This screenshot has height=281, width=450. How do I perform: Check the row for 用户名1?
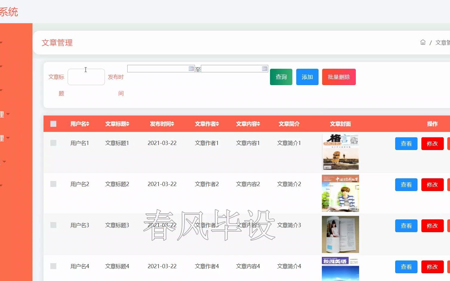coord(53,143)
